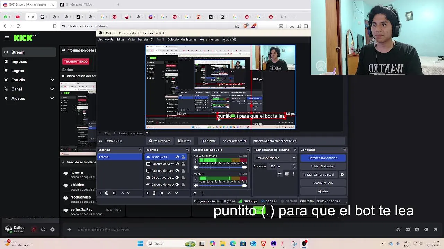The height and width of the screenshot is (249, 444).
Task: Expand the Estudio section in Kick sidebar
Action: [x=52, y=80]
